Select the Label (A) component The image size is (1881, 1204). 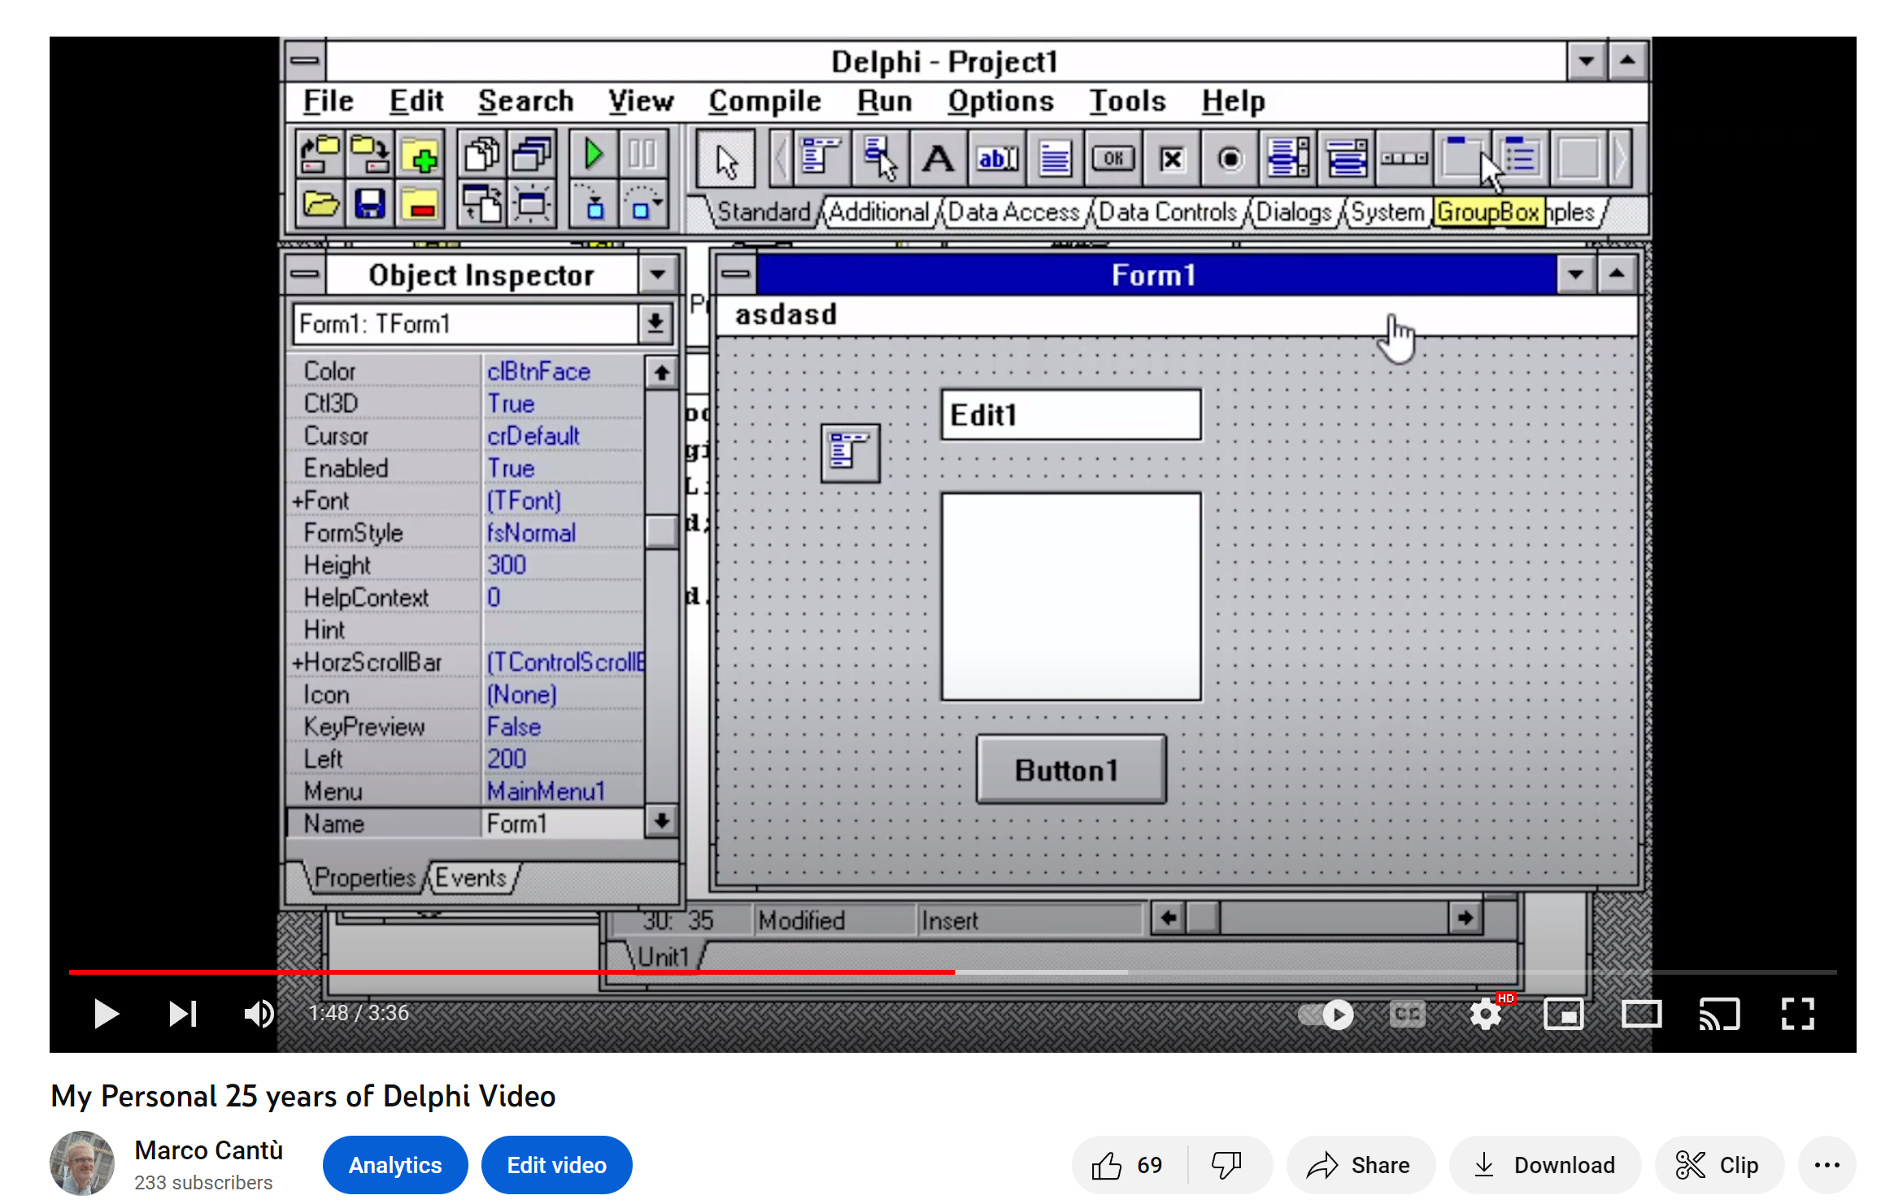[x=938, y=158]
